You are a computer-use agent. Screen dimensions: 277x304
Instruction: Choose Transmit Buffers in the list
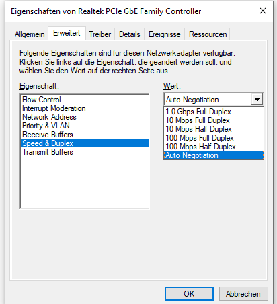click(85, 152)
